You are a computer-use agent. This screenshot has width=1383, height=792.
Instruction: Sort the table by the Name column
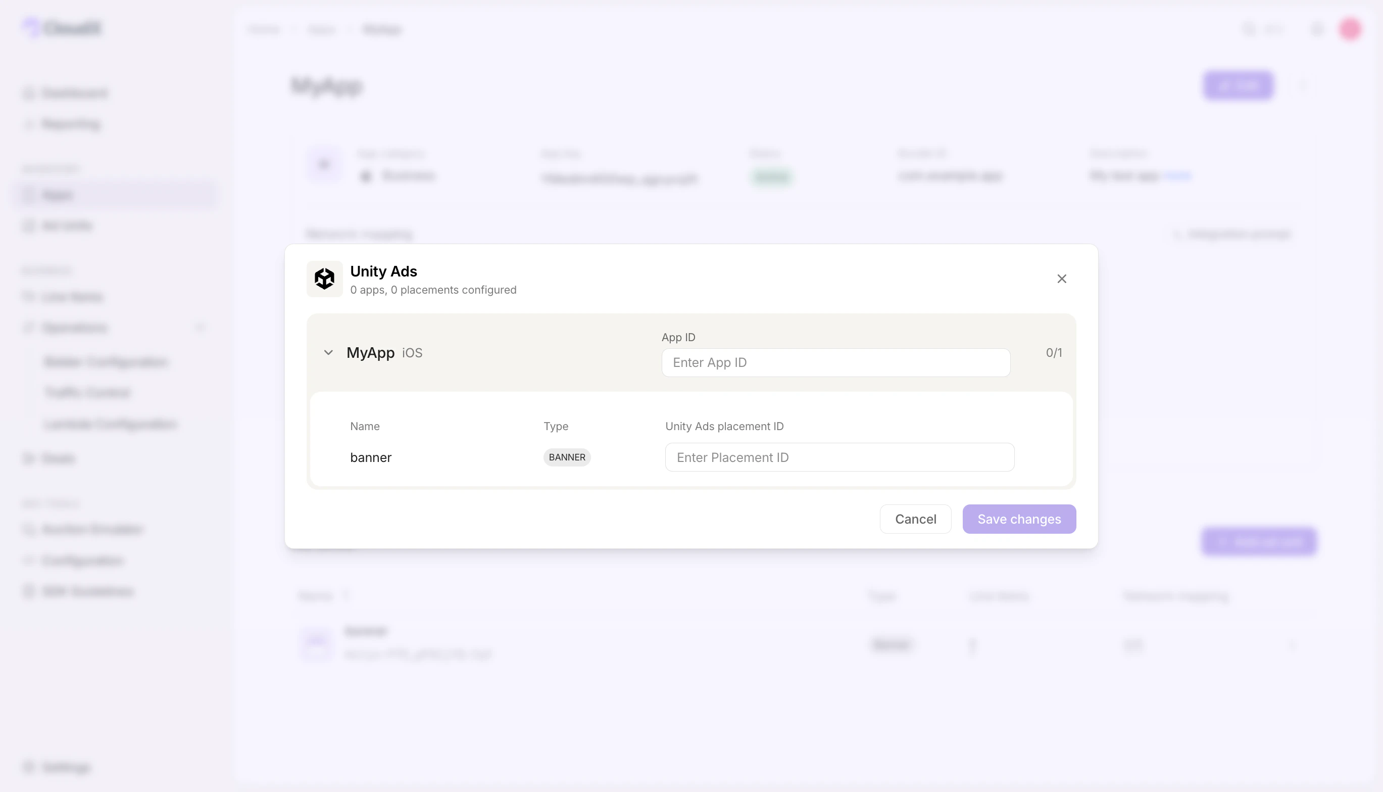coord(347,595)
